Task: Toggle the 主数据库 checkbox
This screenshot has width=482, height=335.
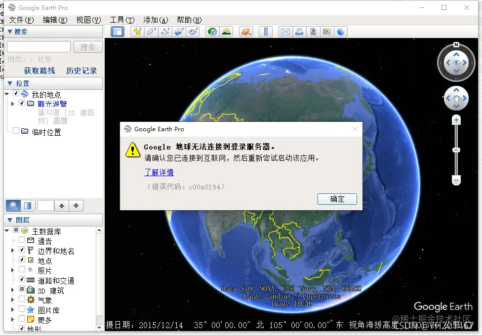Action: click(x=16, y=230)
